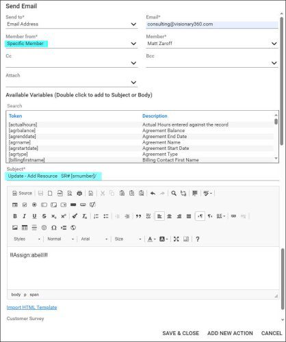Insert a numbered list
The width and height of the screenshot is (286, 342).
pyautogui.click(x=96, y=216)
